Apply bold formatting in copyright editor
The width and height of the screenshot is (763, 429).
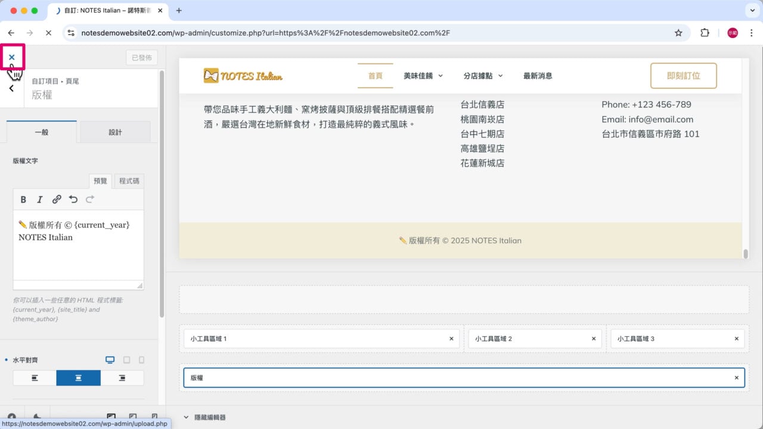(23, 200)
